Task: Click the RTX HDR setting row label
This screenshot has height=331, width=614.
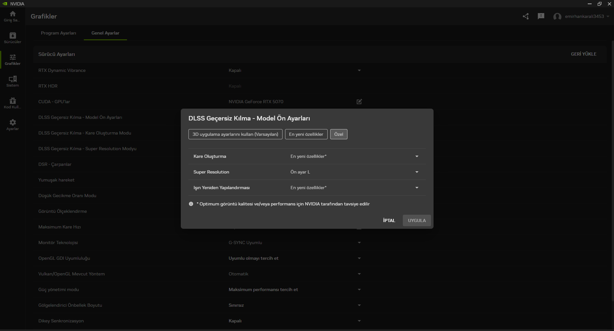Action: (x=48, y=86)
